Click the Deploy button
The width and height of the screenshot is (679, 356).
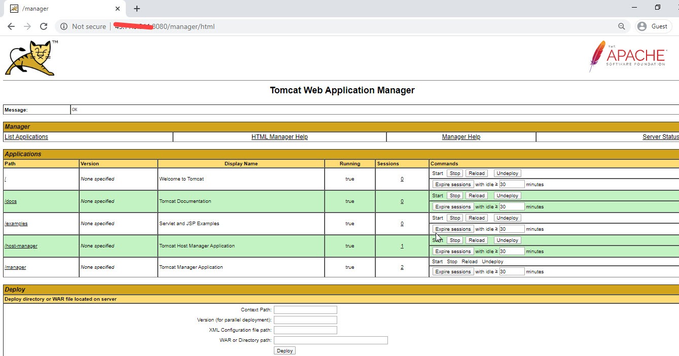tap(284, 351)
